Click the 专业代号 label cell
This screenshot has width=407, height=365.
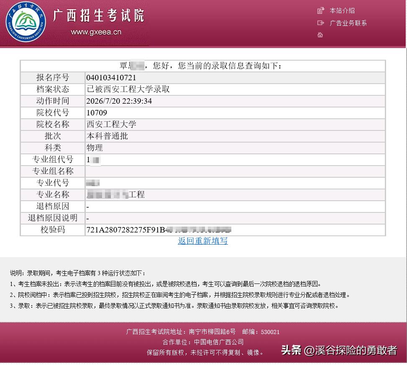point(53,183)
